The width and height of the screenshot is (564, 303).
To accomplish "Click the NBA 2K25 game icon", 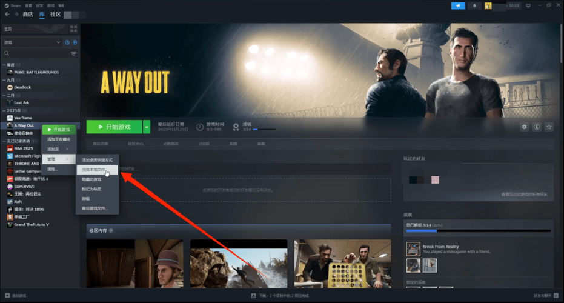I will (10, 148).
